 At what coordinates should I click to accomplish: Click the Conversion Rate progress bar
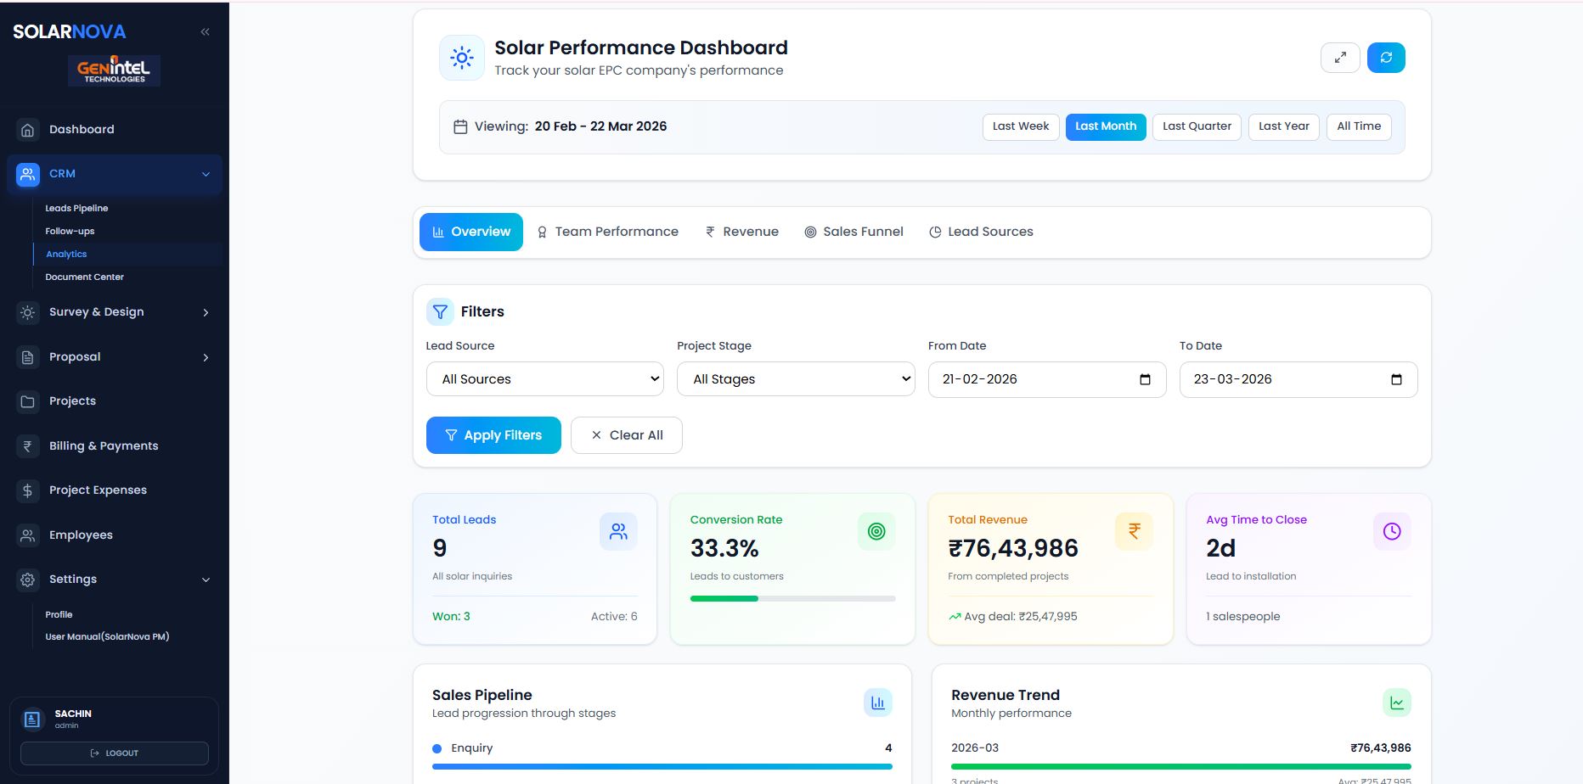pyautogui.click(x=792, y=599)
